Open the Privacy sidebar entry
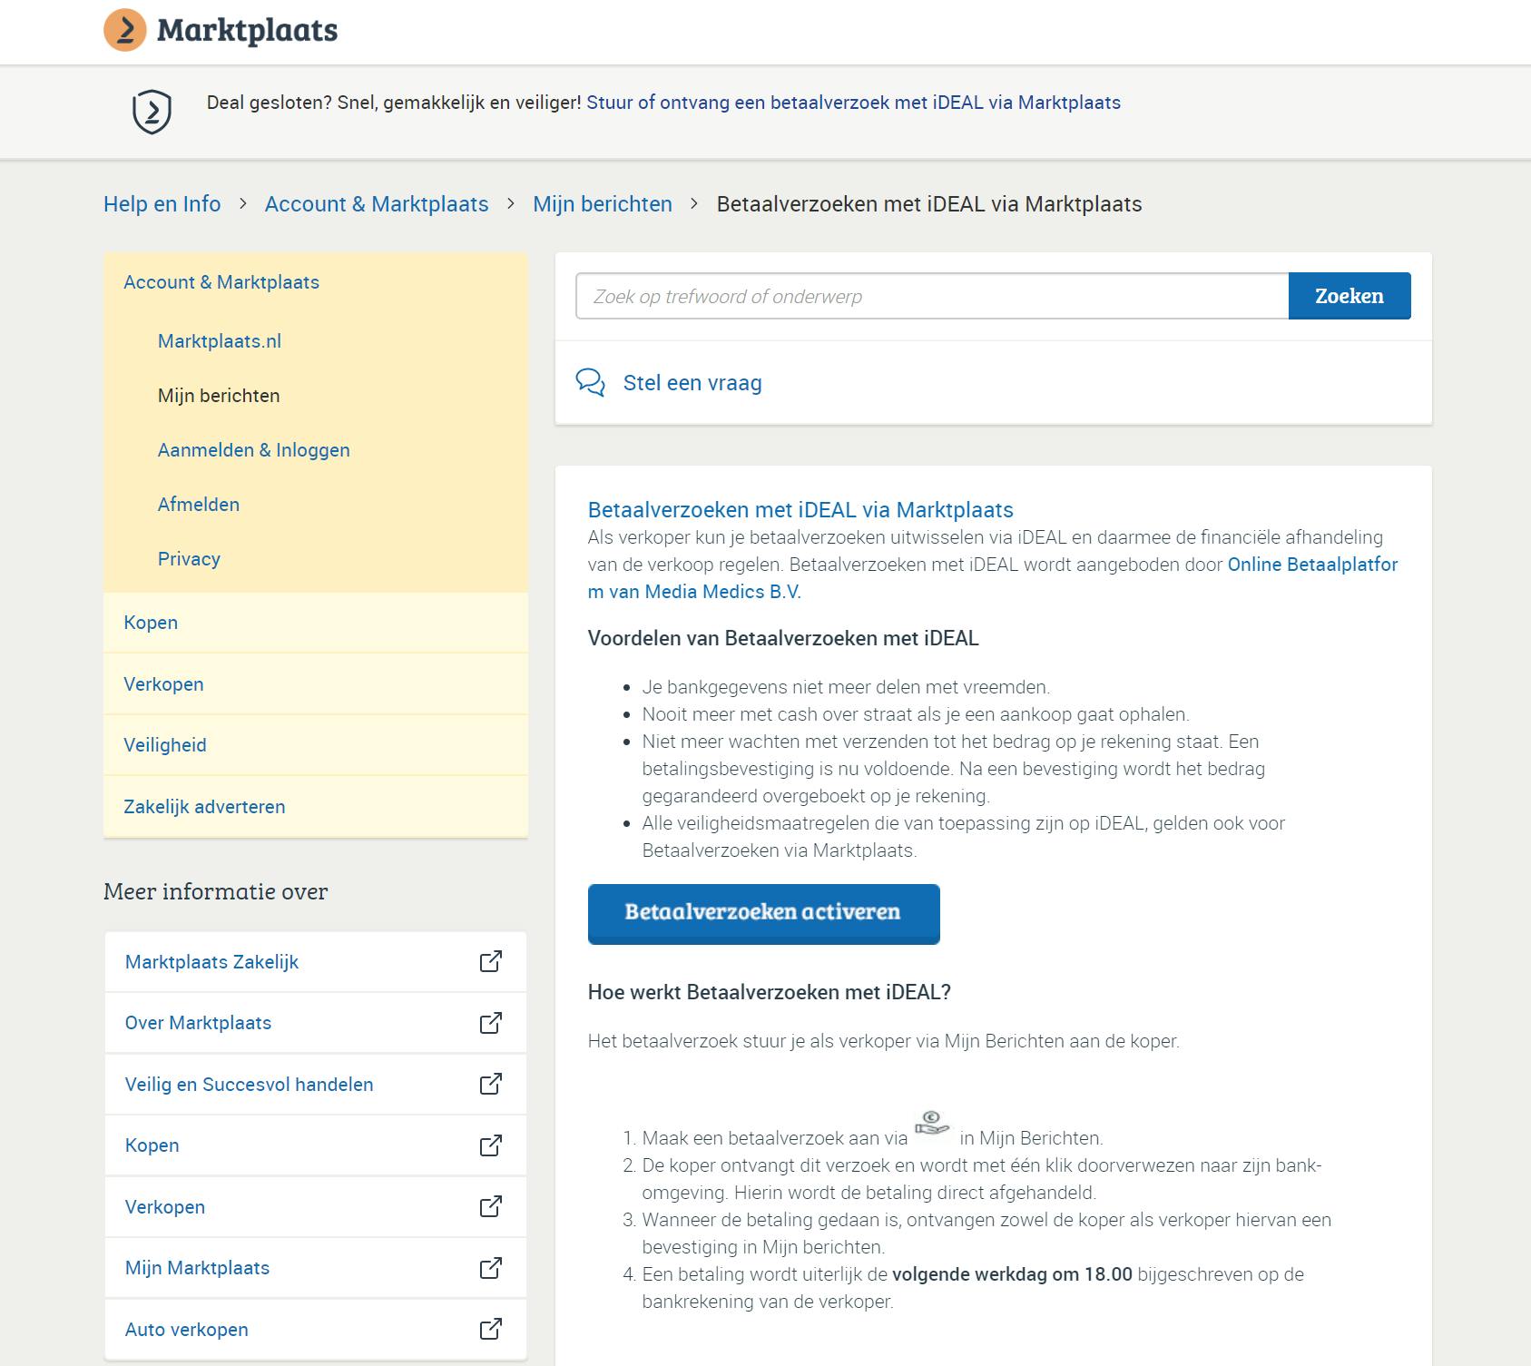Image resolution: width=1531 pixels, height=1366 pixels. 189,559
